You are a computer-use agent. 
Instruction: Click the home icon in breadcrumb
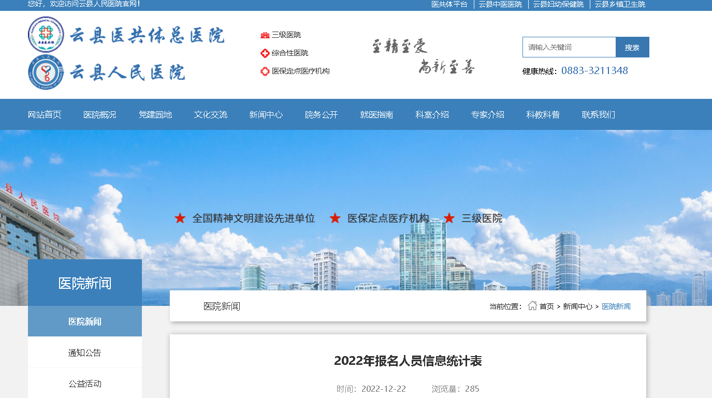(x=532, y=306)
